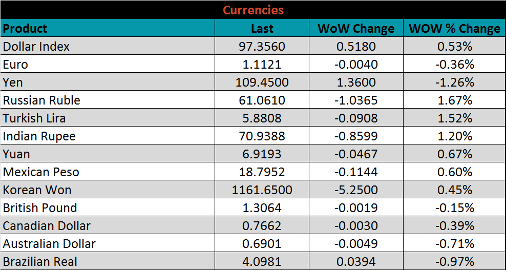Select Yen percent change -1.26%
Image resolution: width=506 pixels, height=270 pixels.
(x=454, y=82)
